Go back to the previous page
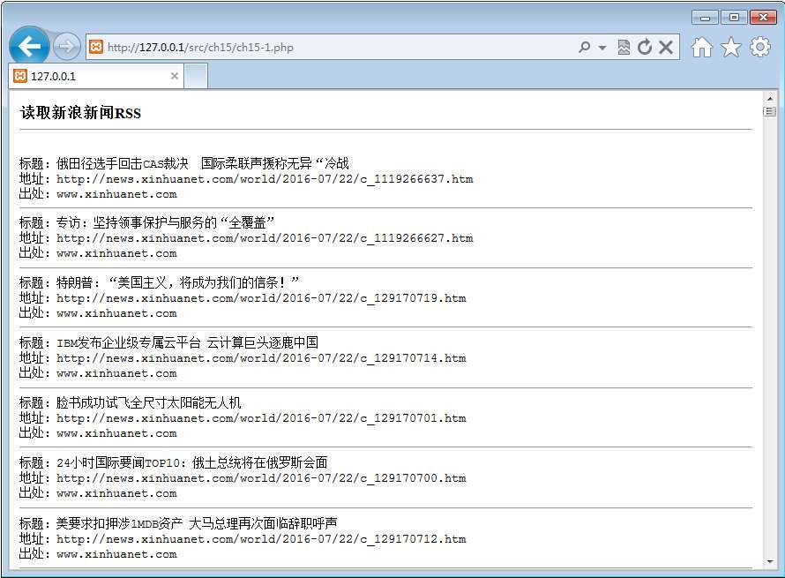The height and width of the screenshot is (578, 785). click(29, 47)
